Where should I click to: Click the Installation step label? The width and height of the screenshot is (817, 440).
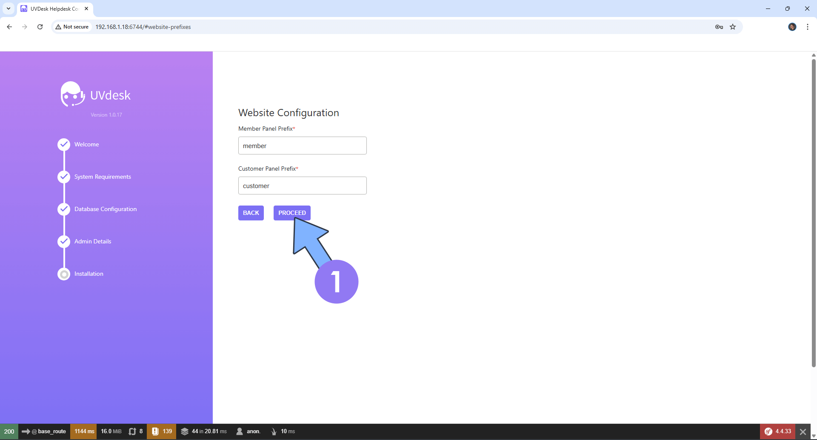tap(89, 274)
